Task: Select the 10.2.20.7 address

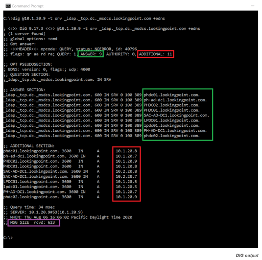Action: coord(126,176)
